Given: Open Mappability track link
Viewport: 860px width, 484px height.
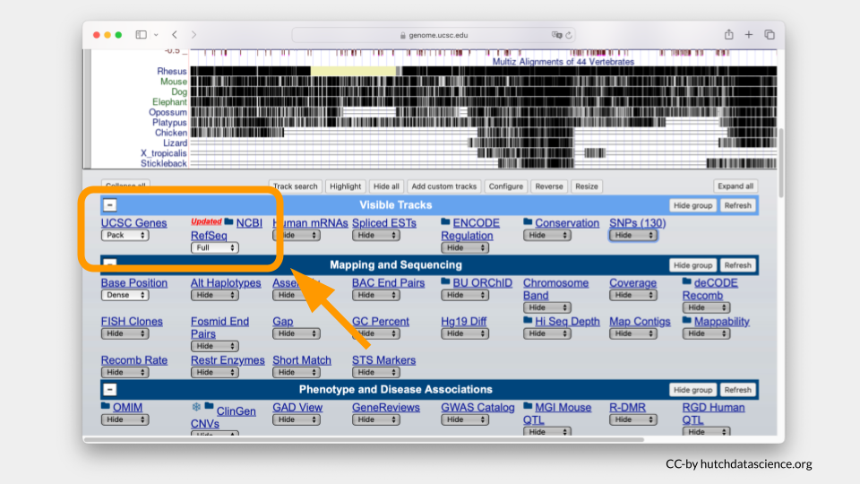Looking at the screenshot, I should 722,321.
